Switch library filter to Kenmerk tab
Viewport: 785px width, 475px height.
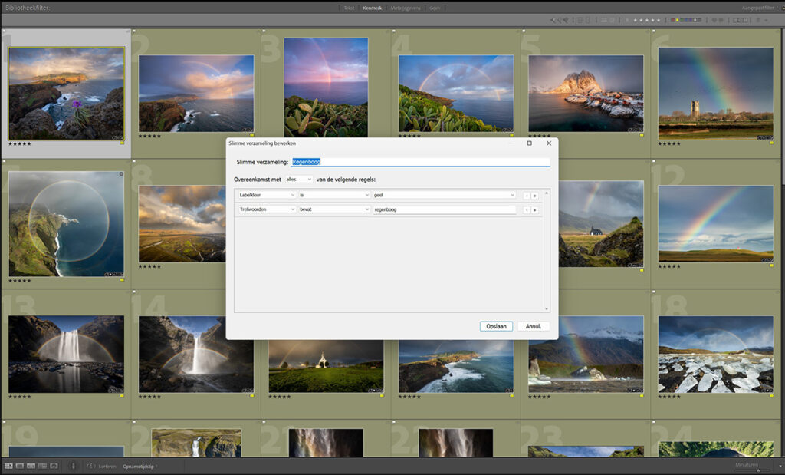[372, 8]
